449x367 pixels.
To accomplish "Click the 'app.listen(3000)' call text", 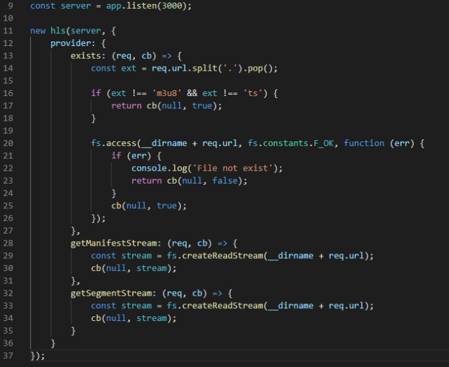I will (x=147, y=6).
